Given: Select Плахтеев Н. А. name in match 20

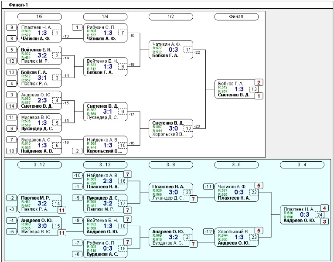Looking at the screenshot, I should tap(168, 187).
